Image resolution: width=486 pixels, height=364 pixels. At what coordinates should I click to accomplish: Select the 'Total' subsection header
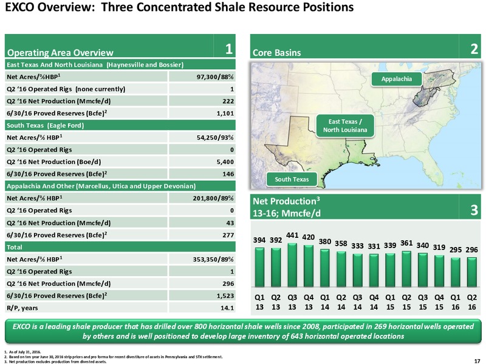point(120,247)
